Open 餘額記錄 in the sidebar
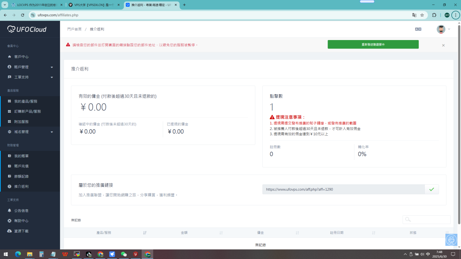The image size is (461, 259). pos(21,176)
